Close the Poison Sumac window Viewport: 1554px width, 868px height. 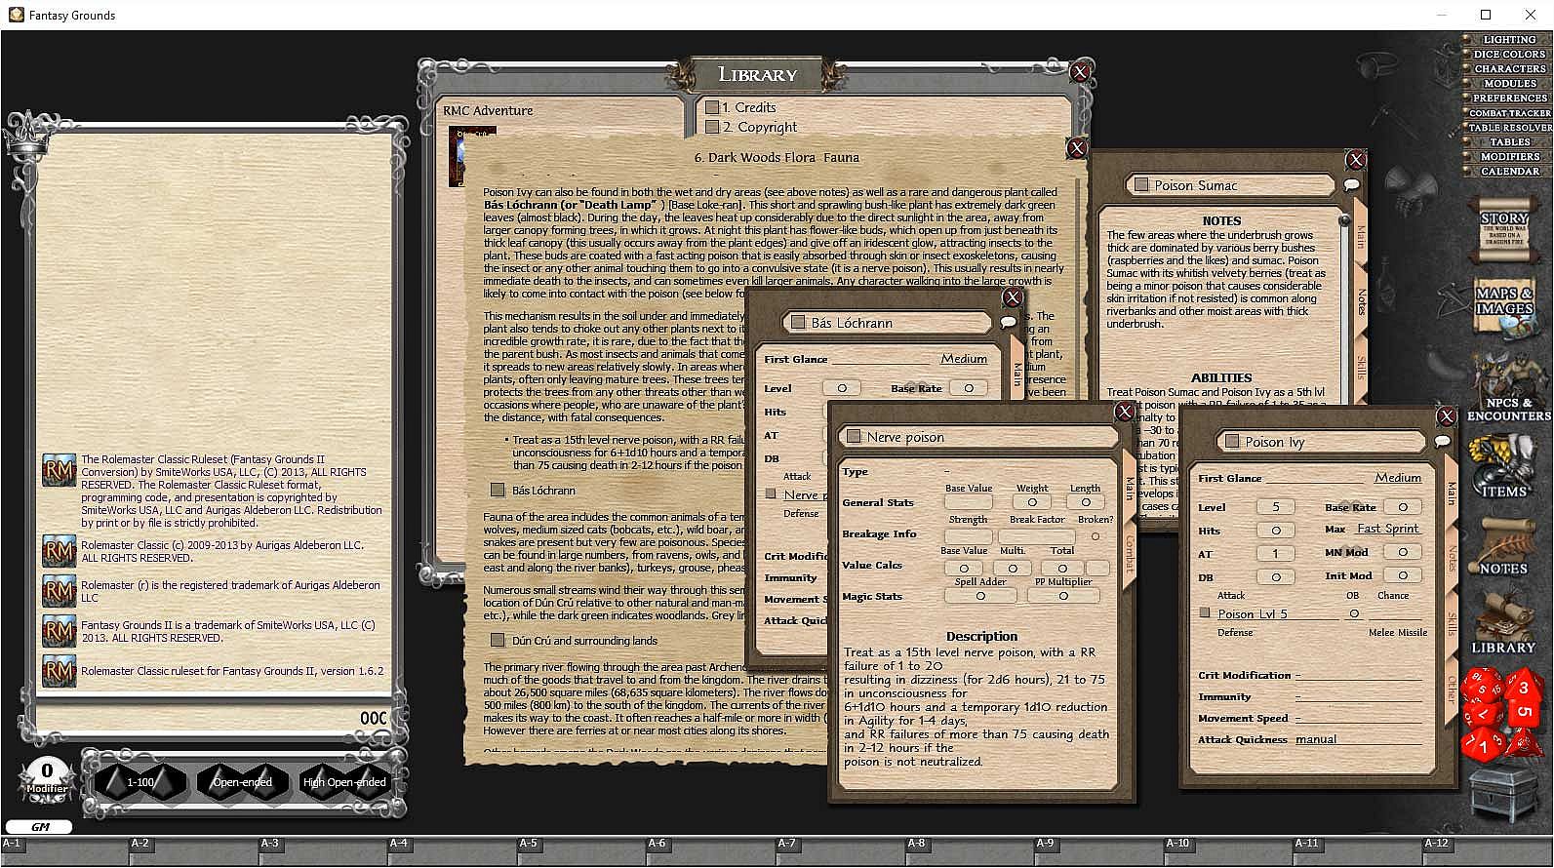[x=1355, y=160]
